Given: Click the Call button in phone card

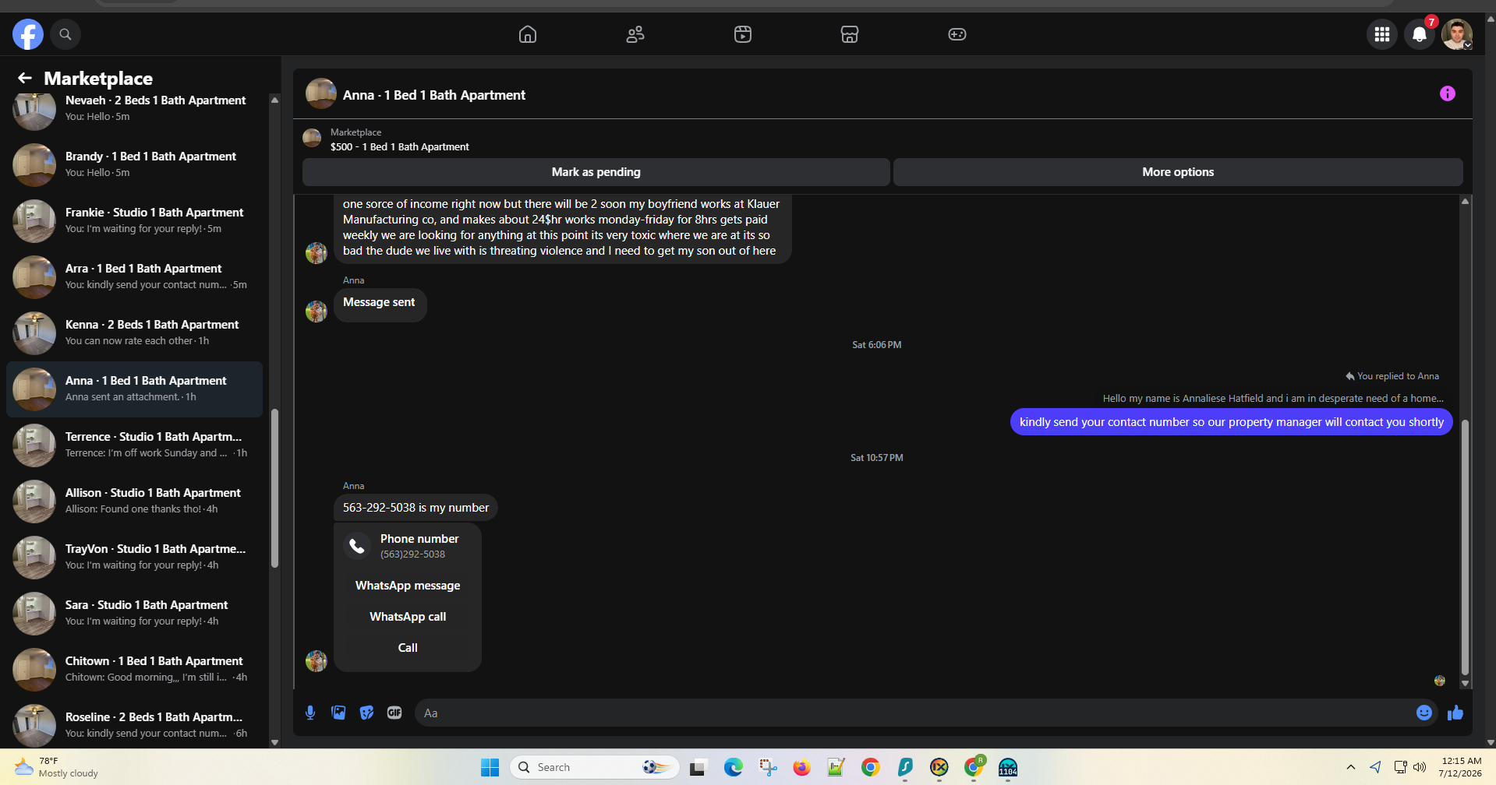Looking at the screenshot, I should [x=408, y=648].
